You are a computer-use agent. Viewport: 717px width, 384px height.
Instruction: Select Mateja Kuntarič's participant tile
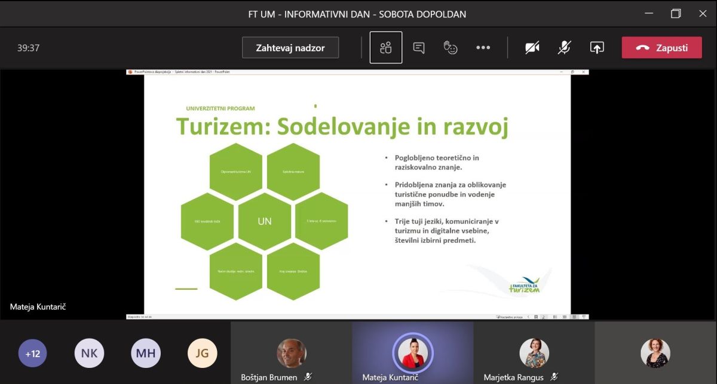(413, 353)
